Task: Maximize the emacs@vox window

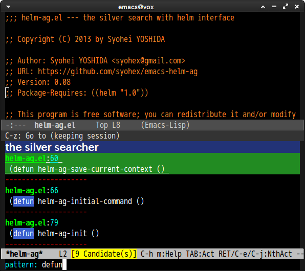Action: 286,7
